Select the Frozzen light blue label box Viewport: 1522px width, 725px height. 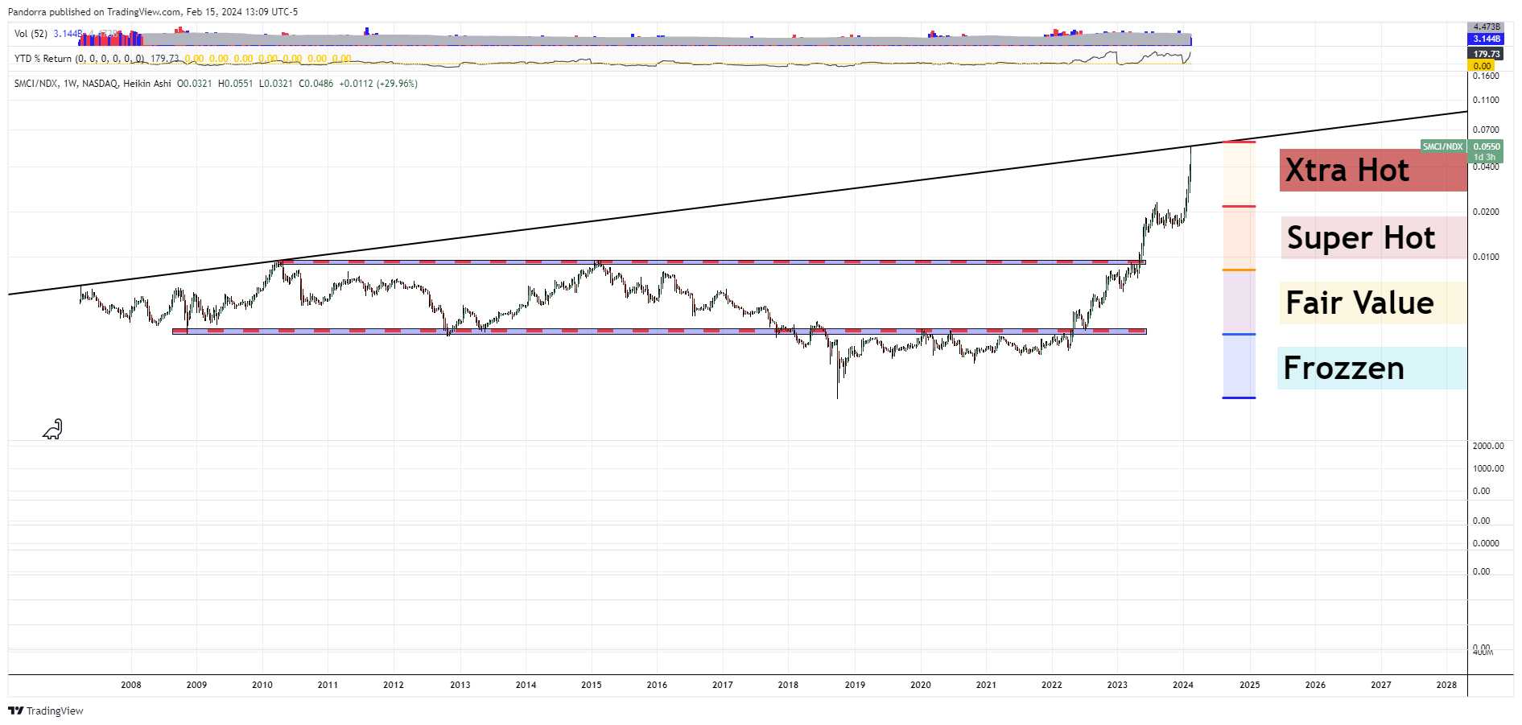1372,368
